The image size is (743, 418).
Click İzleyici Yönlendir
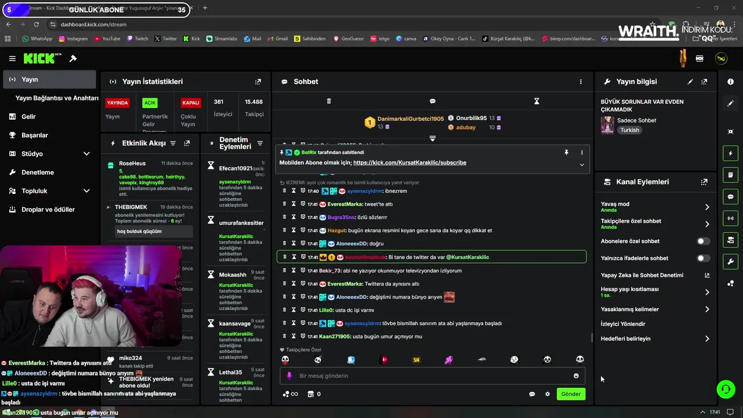coord(623,324)
